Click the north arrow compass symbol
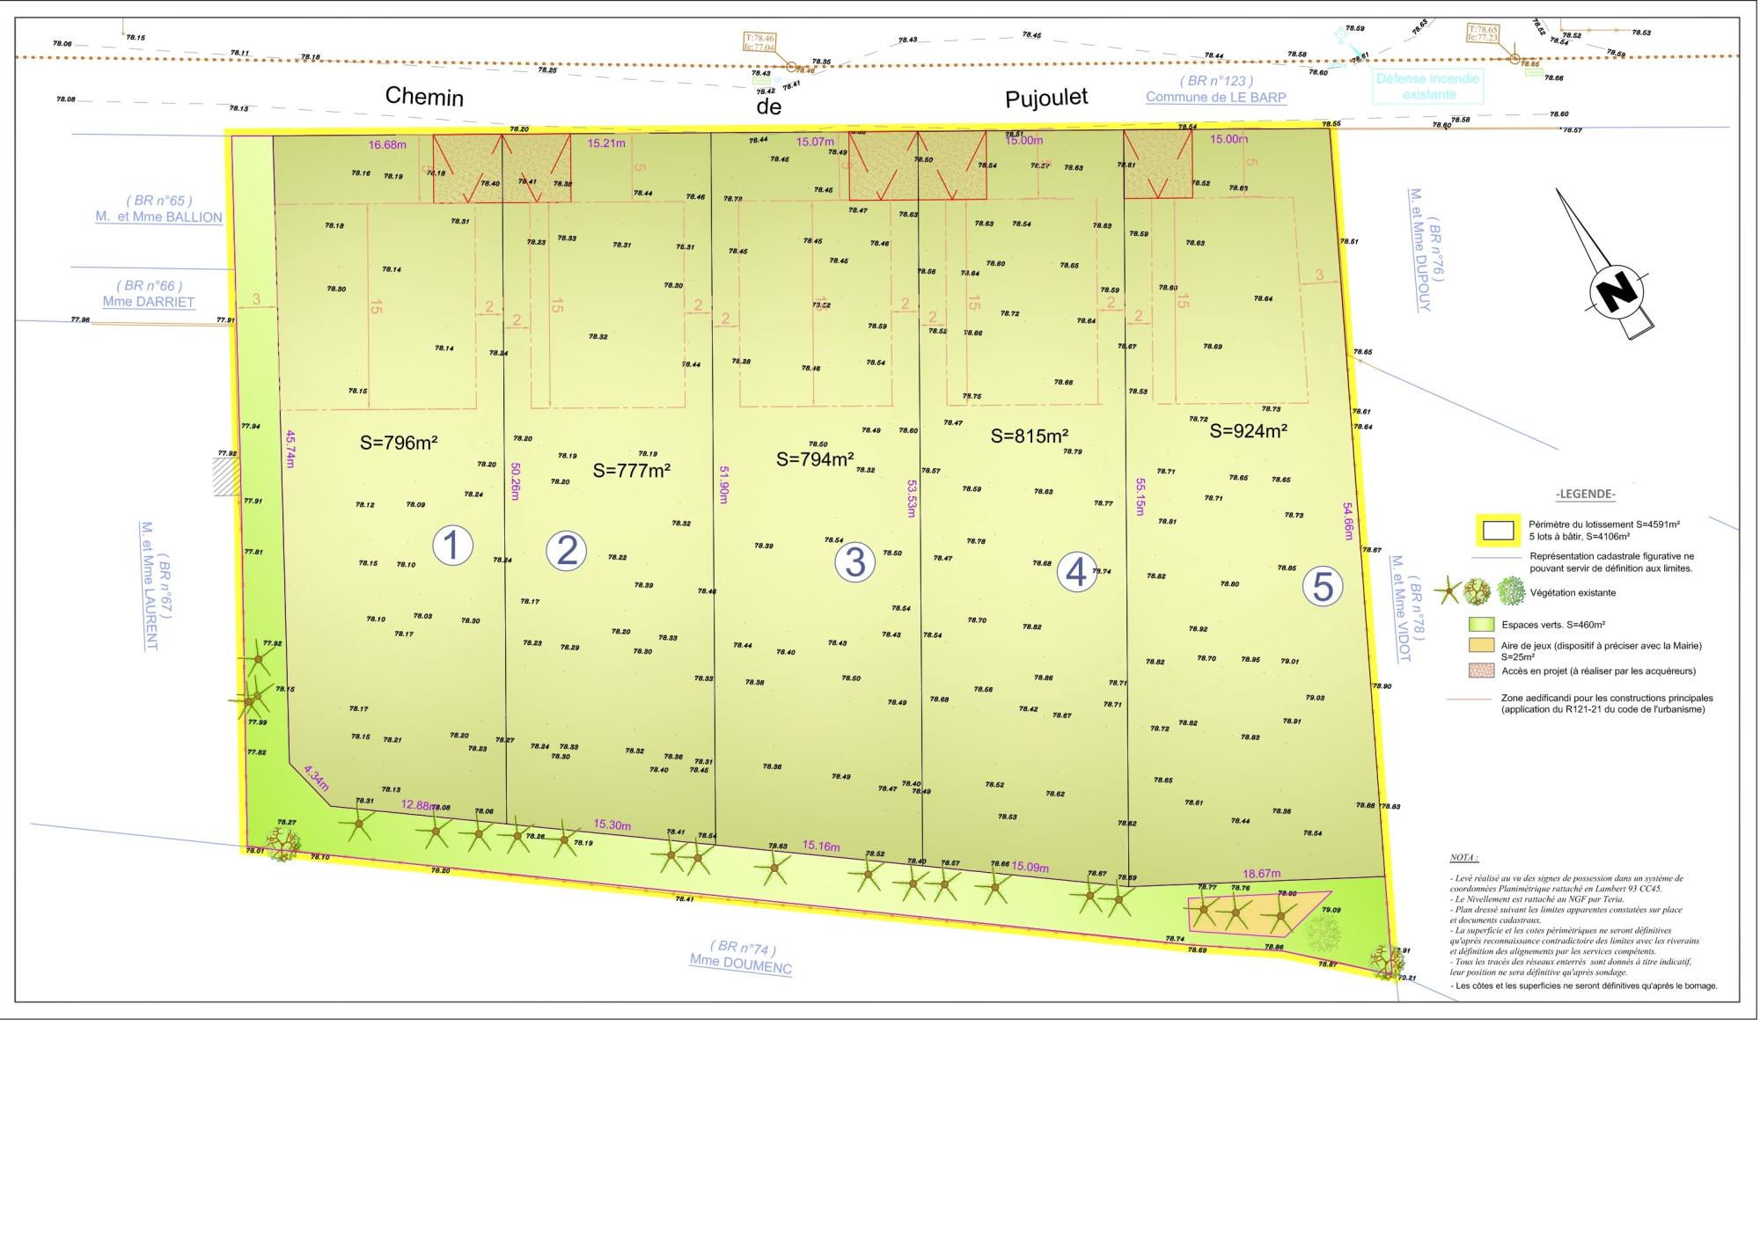The width and height of the screenshot is (1760, 1246). pos(1616,290)
